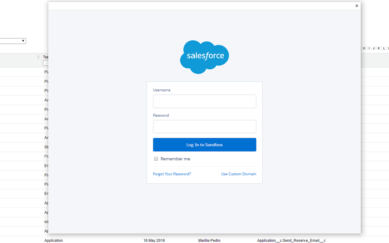Select the Use Custom Domain option
Image resolution: width=389 pixels, height=243 pixels.
pos(238,174)
